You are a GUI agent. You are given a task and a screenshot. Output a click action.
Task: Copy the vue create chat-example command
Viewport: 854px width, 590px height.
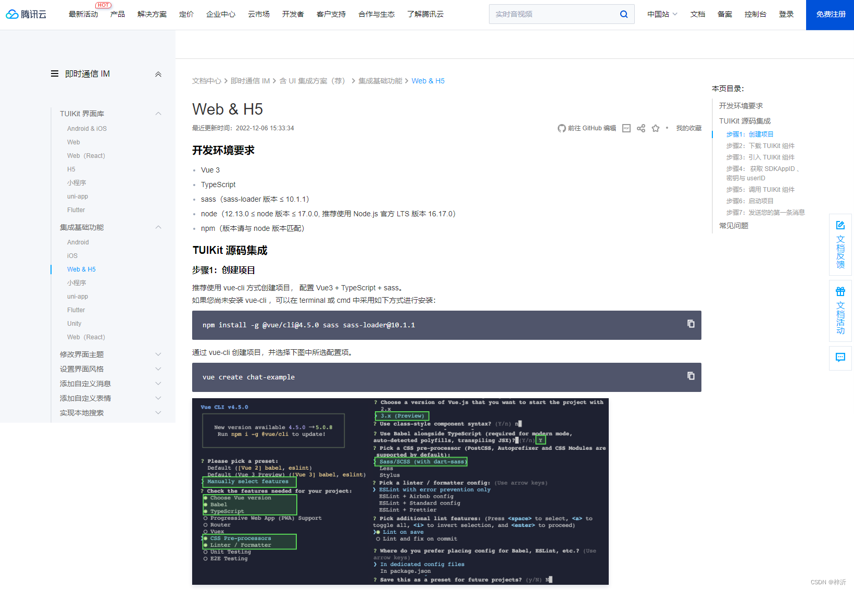[x=691, y=376]
